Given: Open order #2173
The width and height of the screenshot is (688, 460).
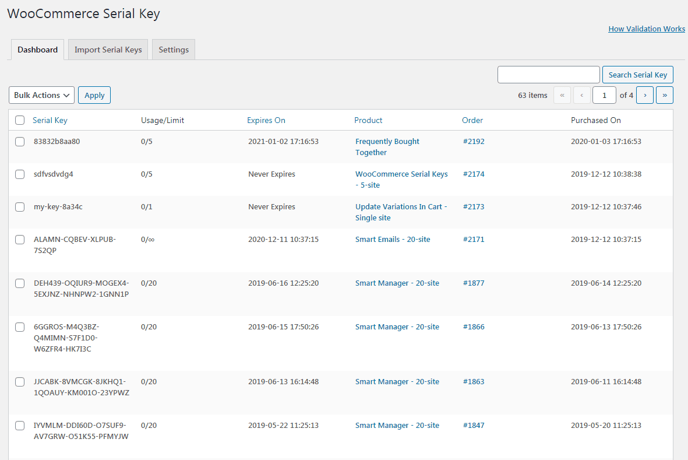Looking at the screenshot, I should (x=474, y=207).
